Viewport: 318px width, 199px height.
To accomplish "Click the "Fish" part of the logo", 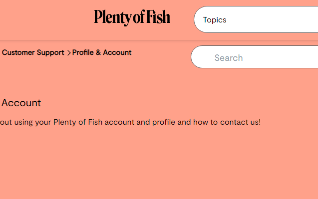I will point(158,16).
